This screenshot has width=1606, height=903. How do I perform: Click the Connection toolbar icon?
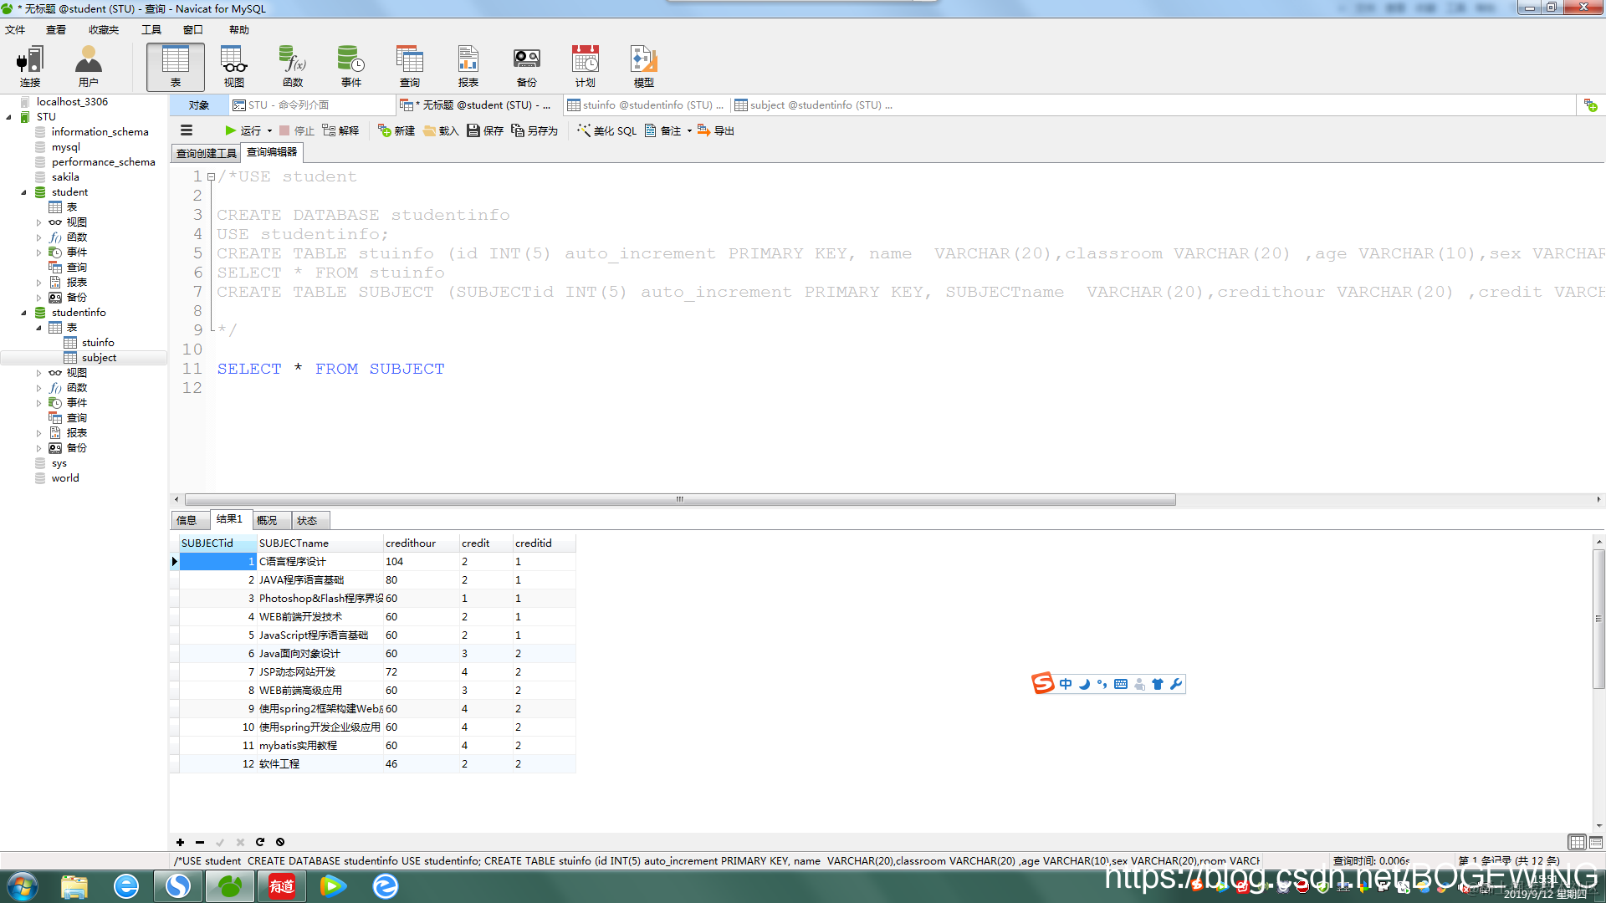30,66
